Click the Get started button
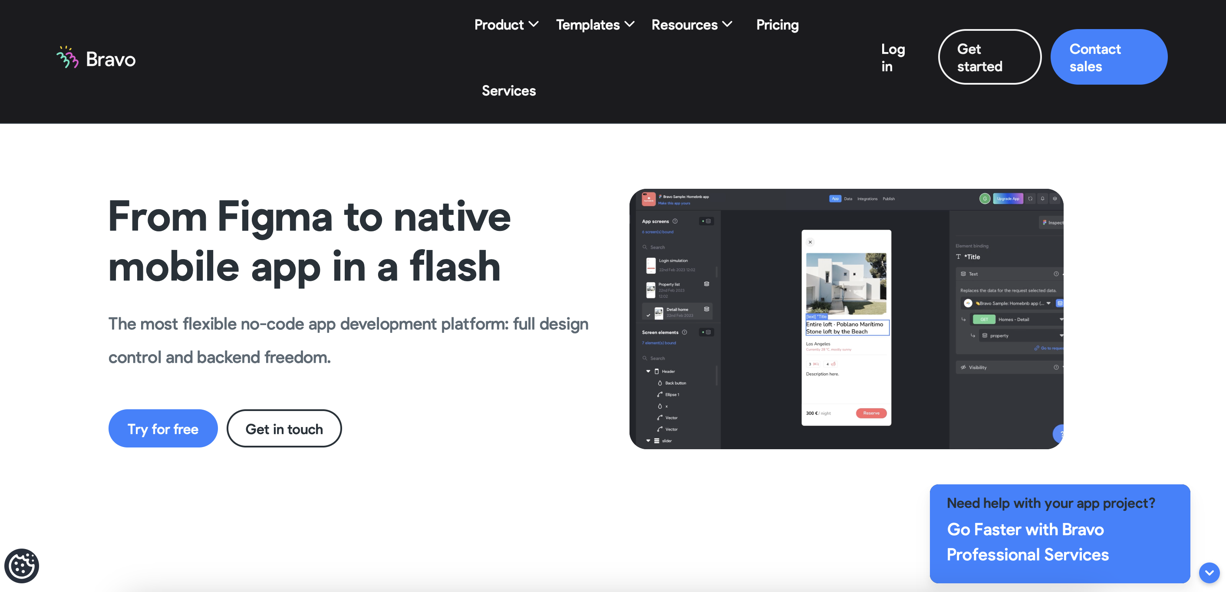This screenshot has height=592, width=1226. [989, 57]
